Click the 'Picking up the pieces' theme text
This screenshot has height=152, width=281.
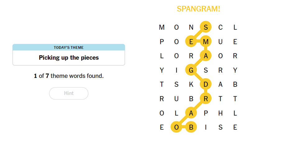pos(69,58)
